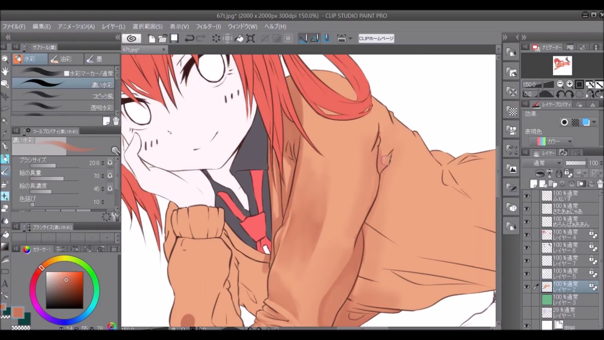Toggle the lock layer icon in Layers panel

click(x=559, y=174)
